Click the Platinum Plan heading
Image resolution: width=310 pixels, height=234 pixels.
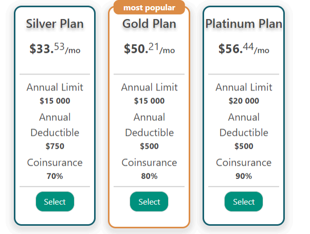[x=244, y=24]
